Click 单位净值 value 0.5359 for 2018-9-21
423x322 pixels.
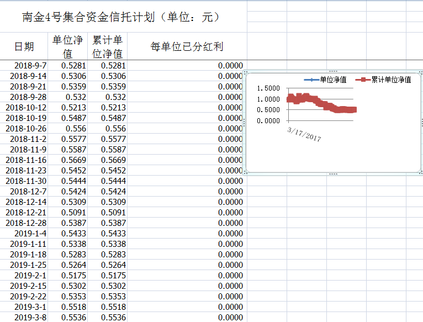coord(67,86)
